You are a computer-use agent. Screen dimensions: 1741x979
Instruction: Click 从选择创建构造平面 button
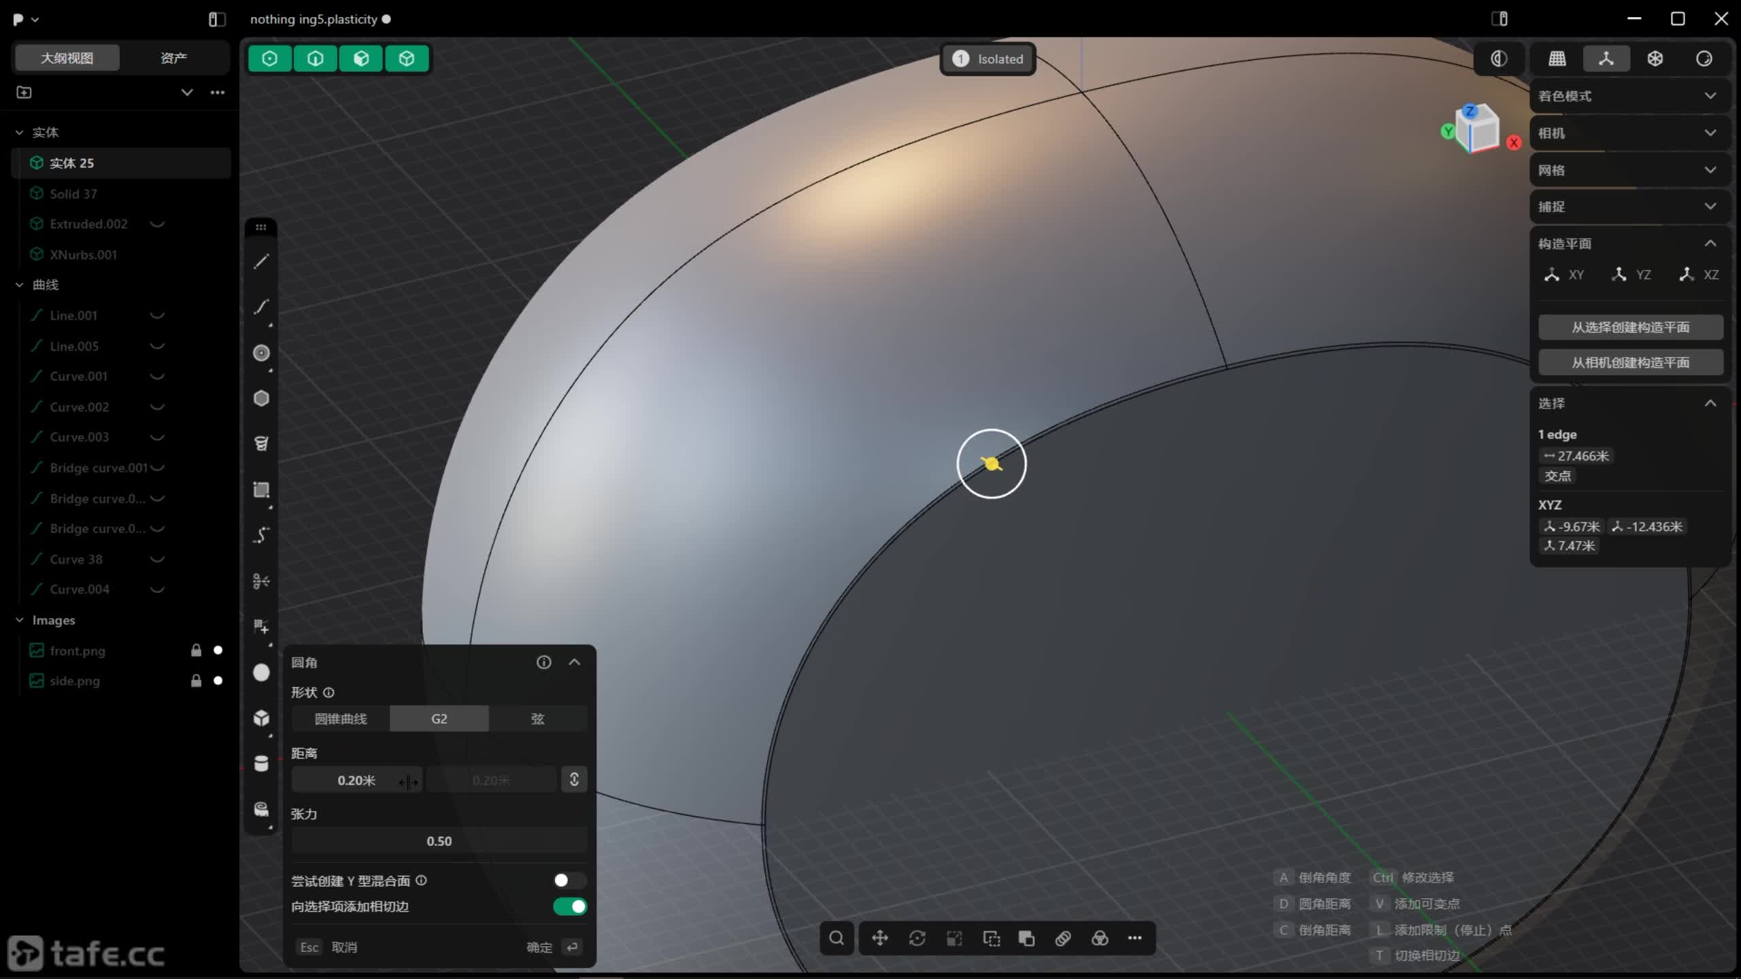pos(1630,327)
